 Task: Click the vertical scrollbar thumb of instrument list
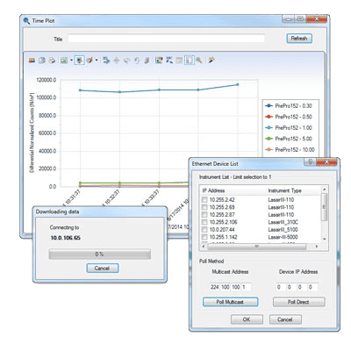(x=324, y=207)
